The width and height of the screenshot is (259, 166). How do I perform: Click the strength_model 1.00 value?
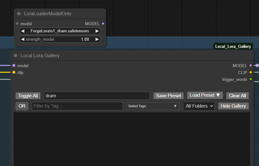coord(85,39)
